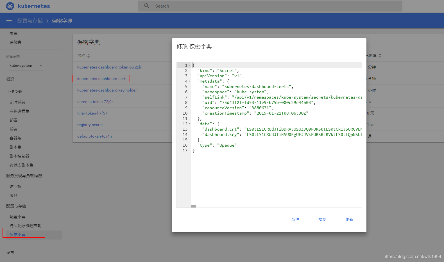Collapse the data block on line 12
This screenshot has width=444, height=262.
point(189,124)
